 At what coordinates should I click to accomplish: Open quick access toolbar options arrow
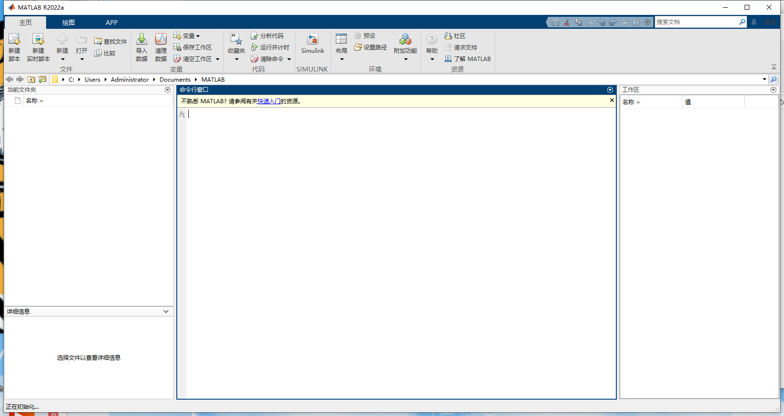pyautogui.click(x=648, y=22)
